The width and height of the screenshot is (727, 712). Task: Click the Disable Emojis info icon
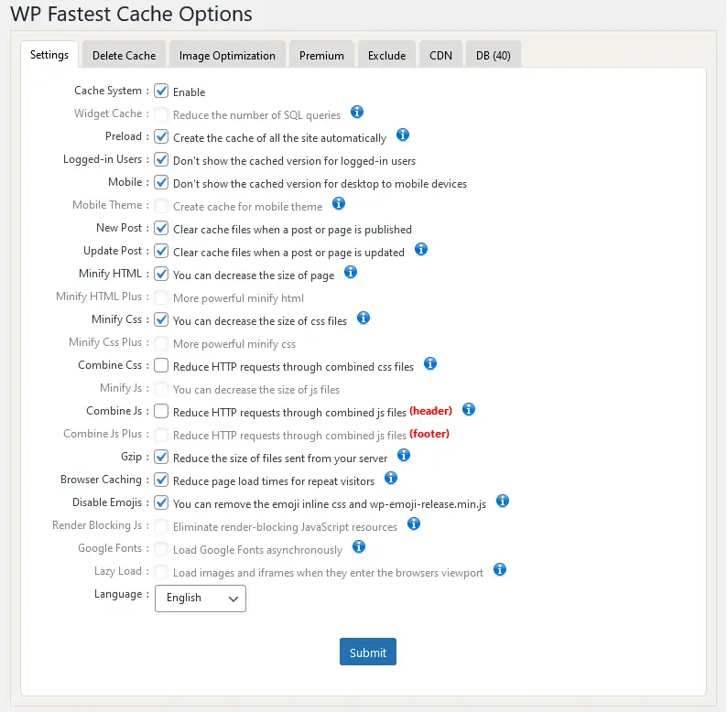[503, 501]
